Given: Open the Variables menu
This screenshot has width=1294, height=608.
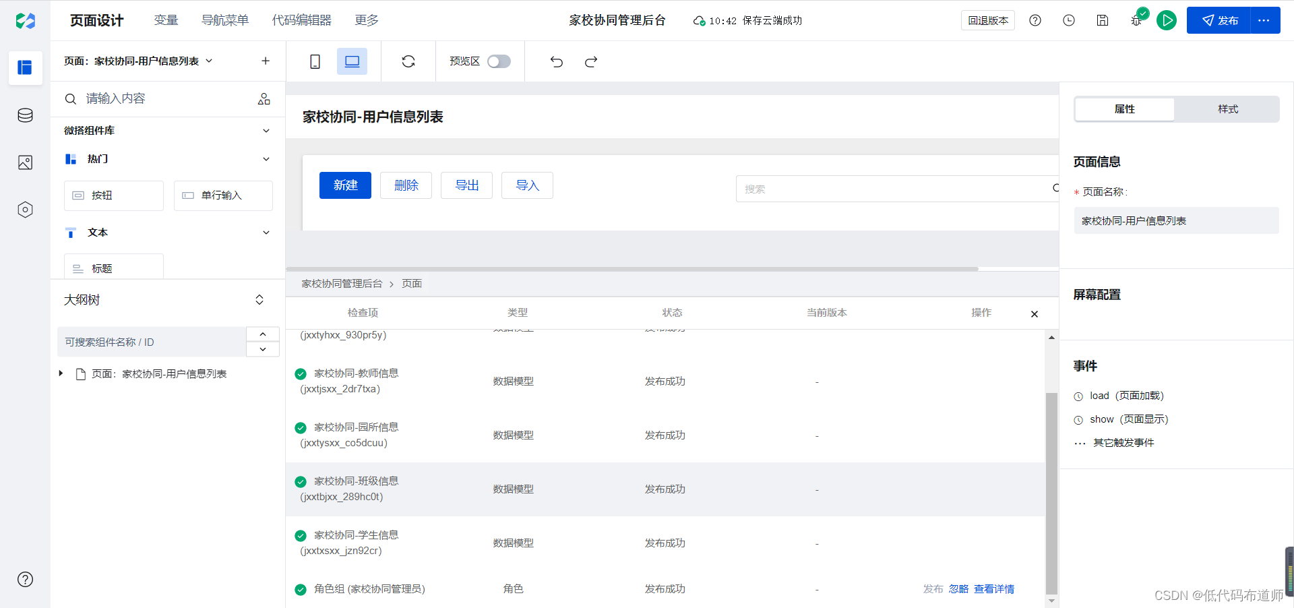Looking at the screenshot, I should [x=166, y=20].
